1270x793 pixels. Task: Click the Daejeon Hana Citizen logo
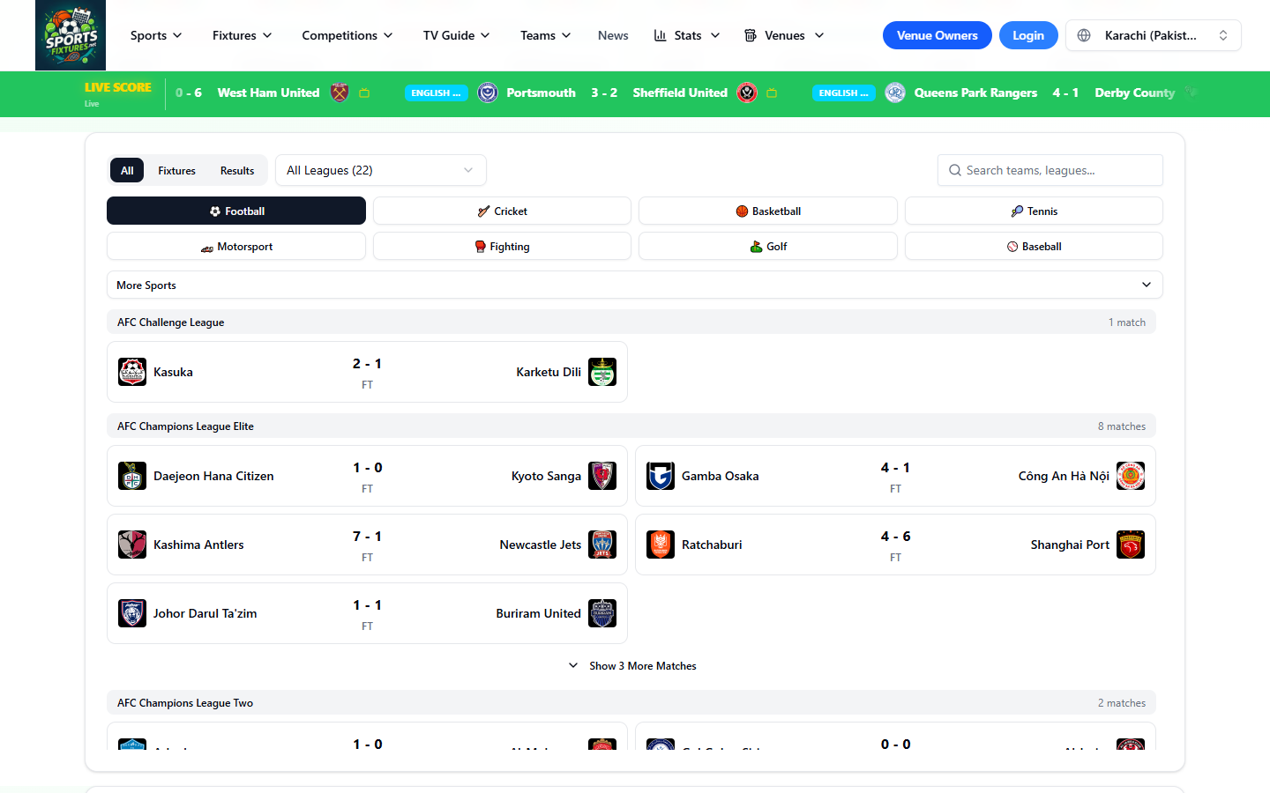132,476
